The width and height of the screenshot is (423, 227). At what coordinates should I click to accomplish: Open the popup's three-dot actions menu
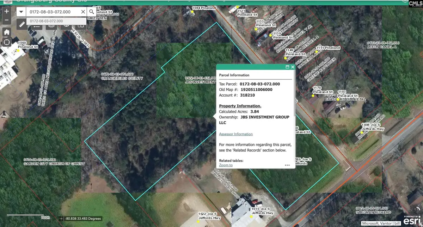pyautogui.click(x=287, y=165)
